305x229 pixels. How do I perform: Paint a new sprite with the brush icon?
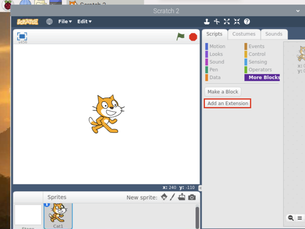(x=172, y=197)
